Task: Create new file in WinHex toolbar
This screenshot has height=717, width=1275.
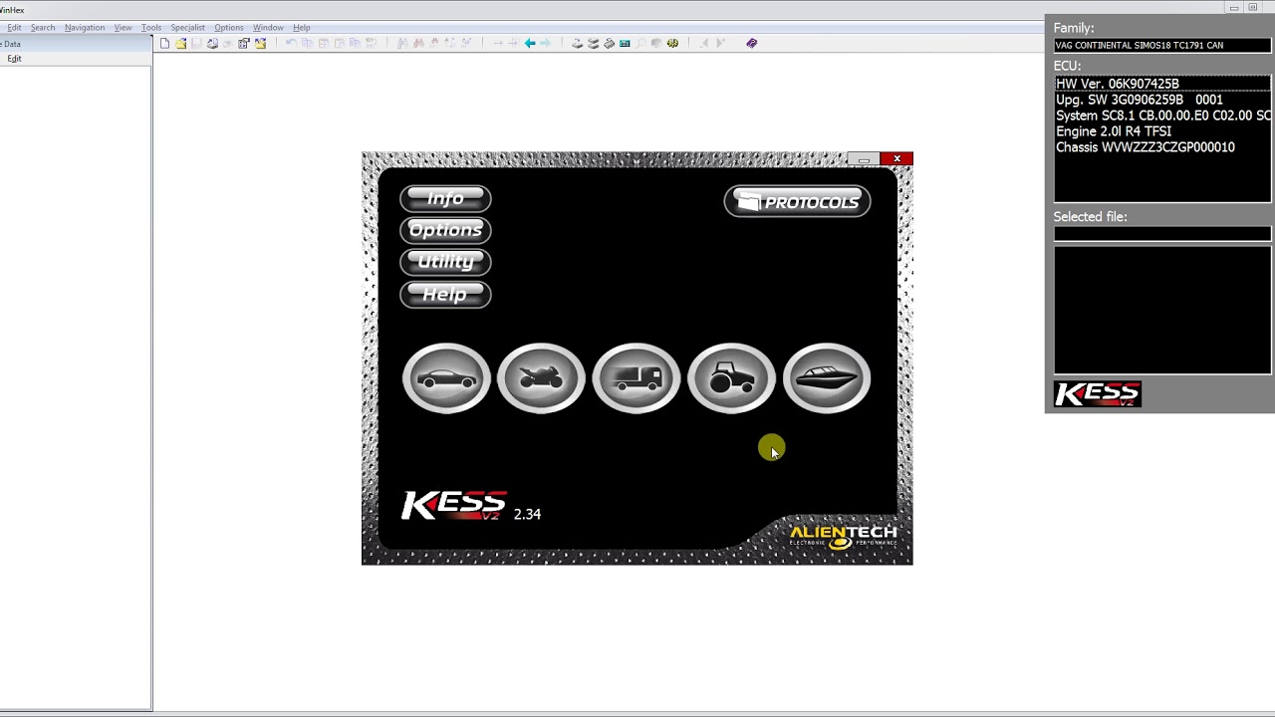Action: click(164, 43)
